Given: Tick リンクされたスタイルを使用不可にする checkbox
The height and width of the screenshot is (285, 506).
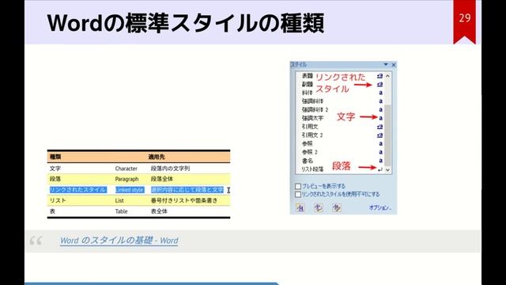Looking at the screenshot, I should tap(298, 194).
